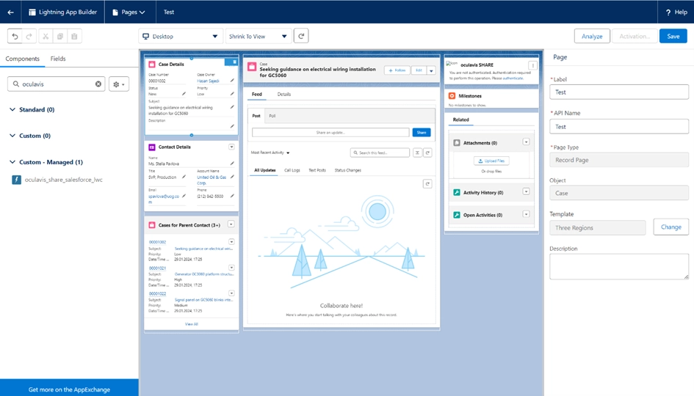694x396 pixels.
Task: Click the Share an update field
Action: [330, 132]
